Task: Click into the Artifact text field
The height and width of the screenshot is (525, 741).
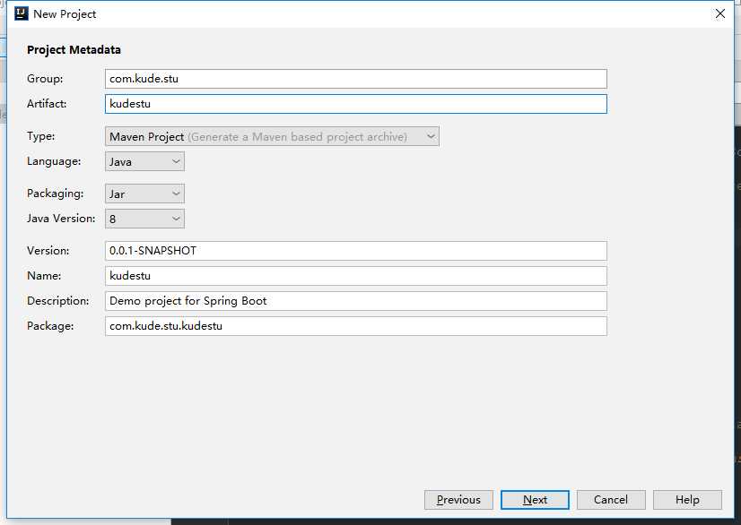Action: (355, 104)
